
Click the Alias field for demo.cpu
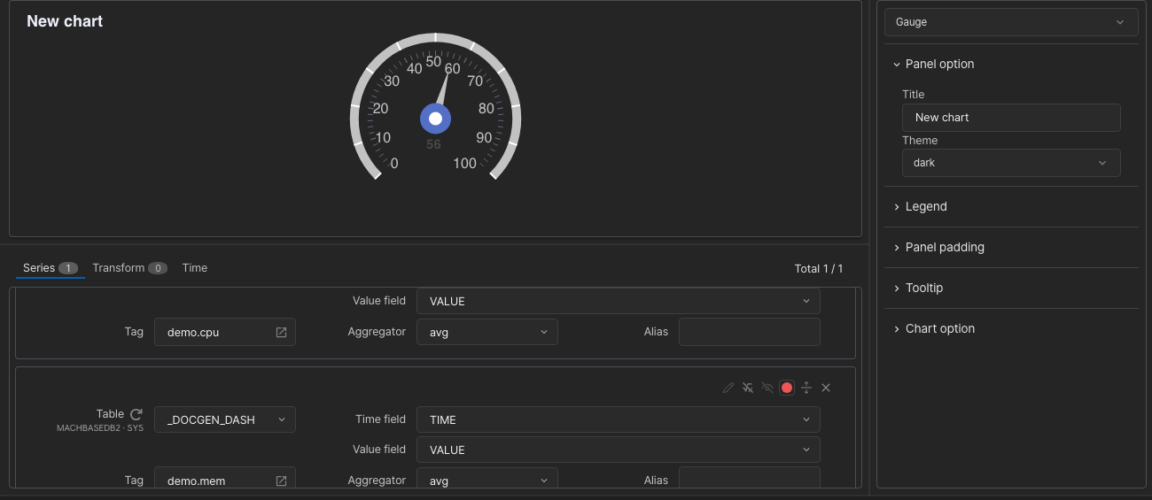tap(750, 332)
